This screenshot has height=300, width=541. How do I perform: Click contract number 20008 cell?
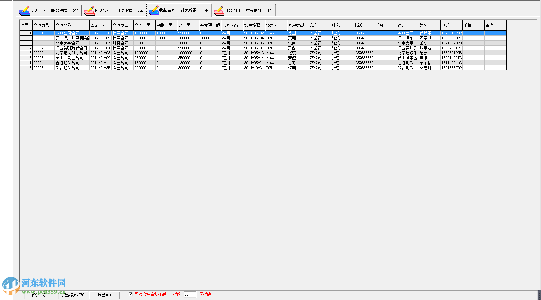(x=44, y=43)
